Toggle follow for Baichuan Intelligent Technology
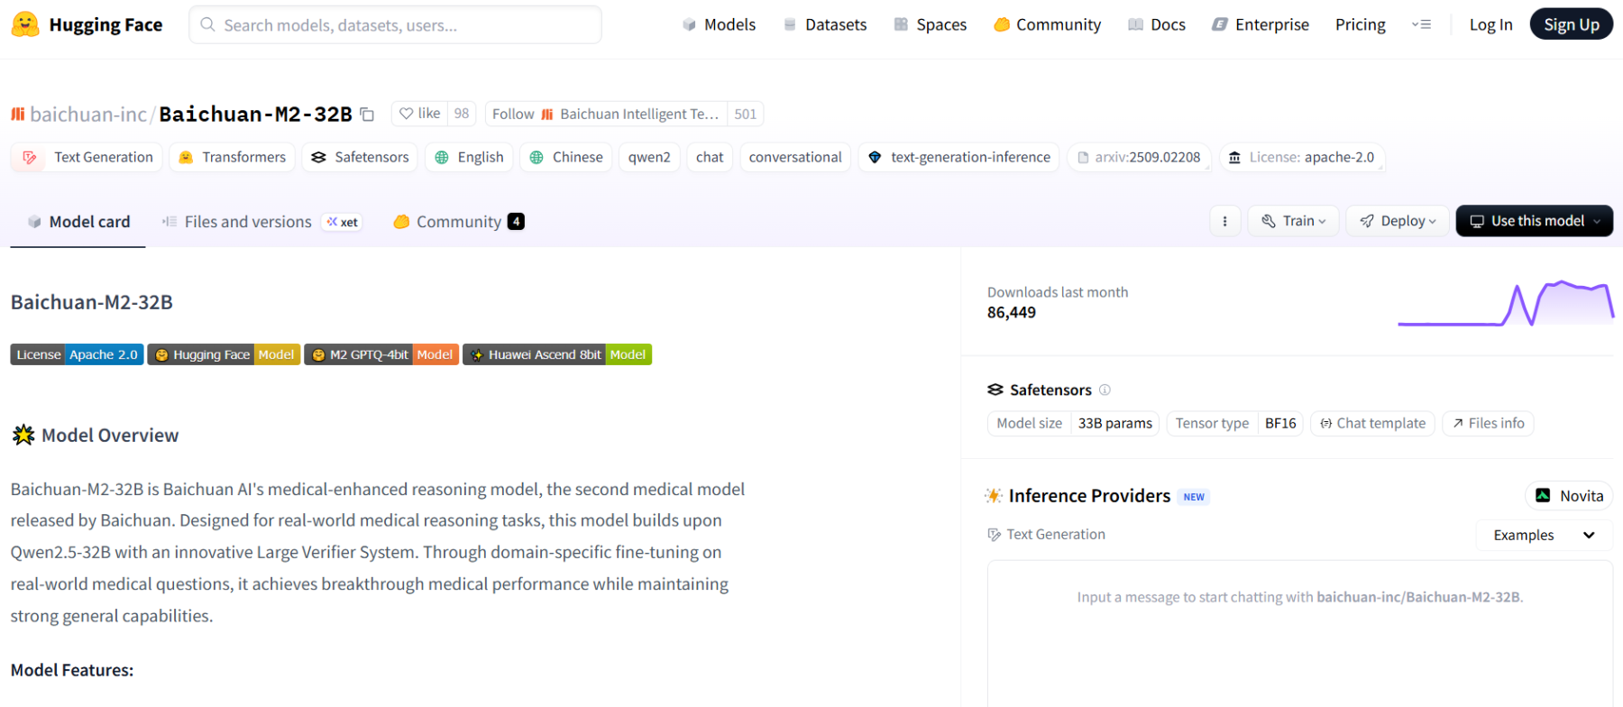This screenshot has width=1623, height=707. 605,114
